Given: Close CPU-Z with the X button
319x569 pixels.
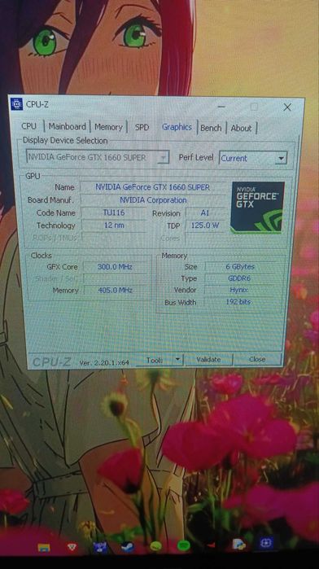Looking at the screenshot, I should pos(287,107).
